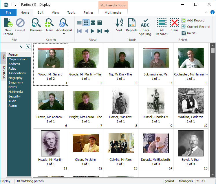The width and height of the screenshot is (216, 184).
Task: Click the Sort A-Z icon
Action: (x=119, y=25)
